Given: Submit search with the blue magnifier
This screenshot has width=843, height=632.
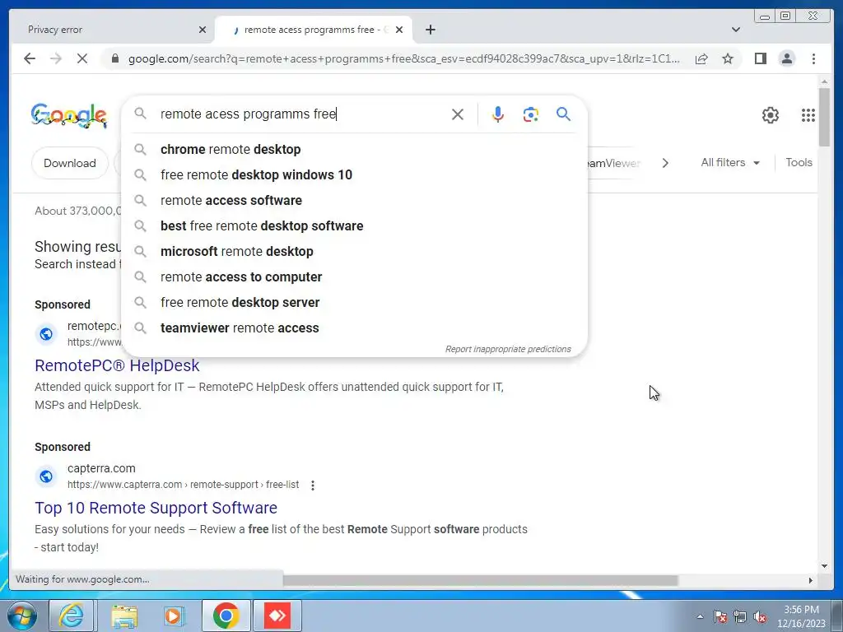Looking at the screenshot, I should 563,114.
